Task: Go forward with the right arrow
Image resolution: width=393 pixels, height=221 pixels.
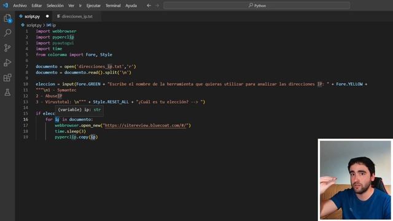Action: pos(157,6)
